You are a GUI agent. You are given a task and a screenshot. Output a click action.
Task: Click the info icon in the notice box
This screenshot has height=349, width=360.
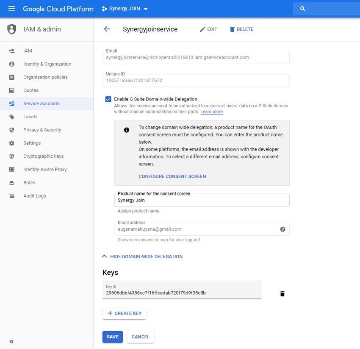(127, 130)
